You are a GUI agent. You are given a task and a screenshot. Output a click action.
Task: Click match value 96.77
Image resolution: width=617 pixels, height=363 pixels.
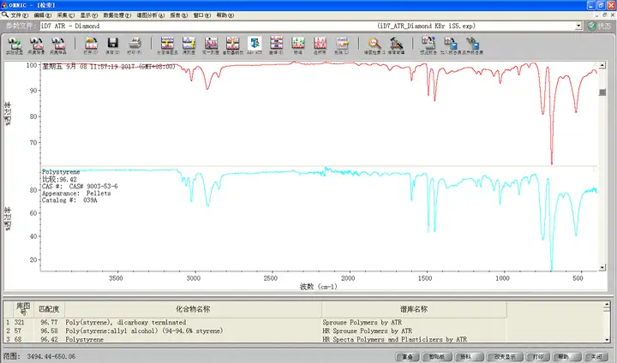tap(49, 322)
